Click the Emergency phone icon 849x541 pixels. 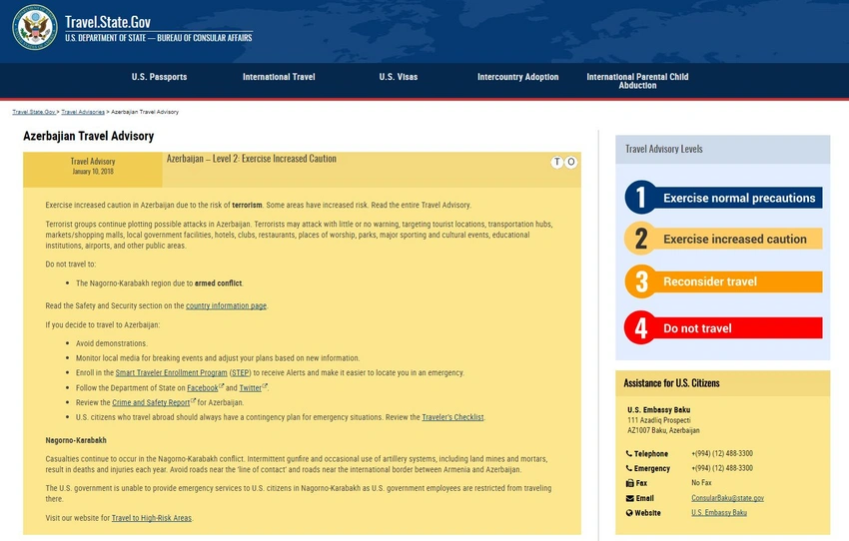(x=629, y=468)
